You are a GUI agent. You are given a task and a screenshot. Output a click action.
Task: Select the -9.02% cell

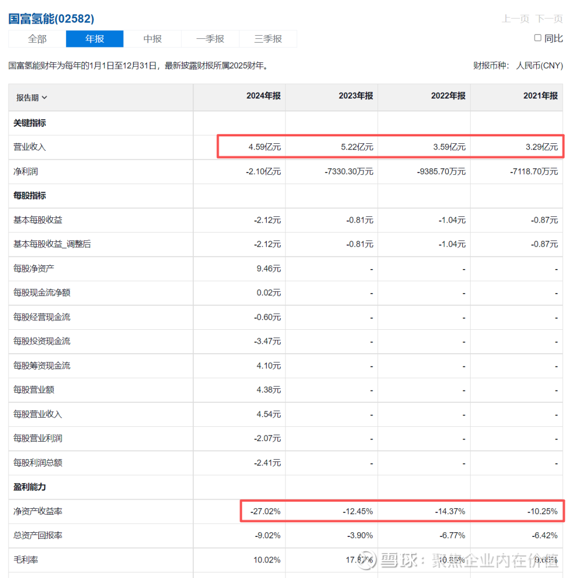coord(267,535)
